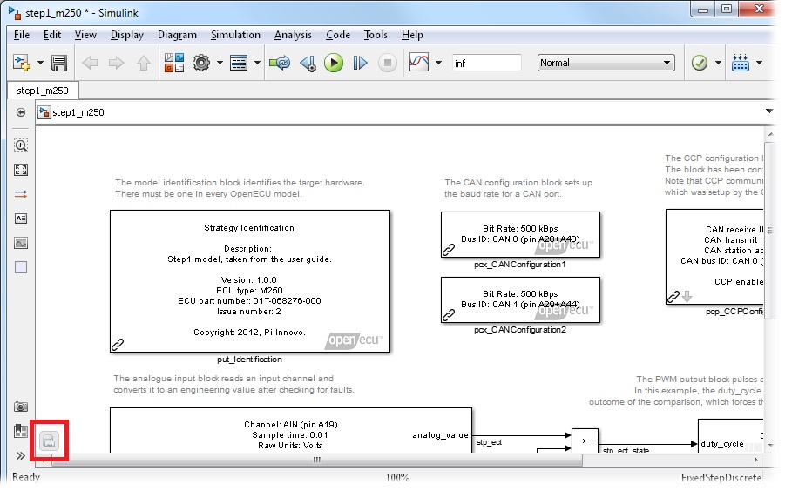Click the Fit to View palette icon
This screenshot has width=785, height=491.
click(21, 170)
